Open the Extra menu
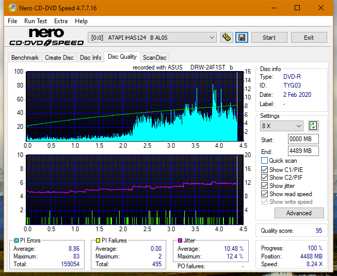Viewport: 337px width, 276px height. point(61,21)
